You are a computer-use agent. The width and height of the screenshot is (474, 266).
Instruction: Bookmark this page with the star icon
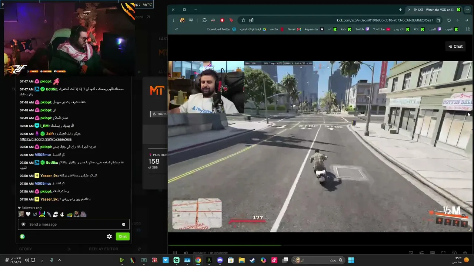[243, 20]
